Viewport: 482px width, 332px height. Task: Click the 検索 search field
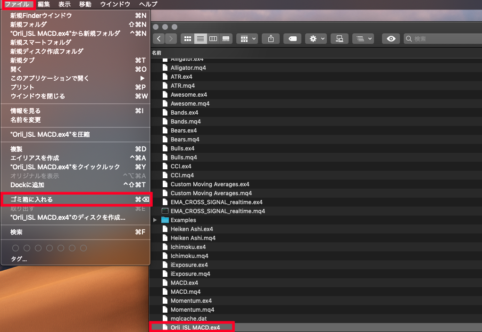coord(443,39)
